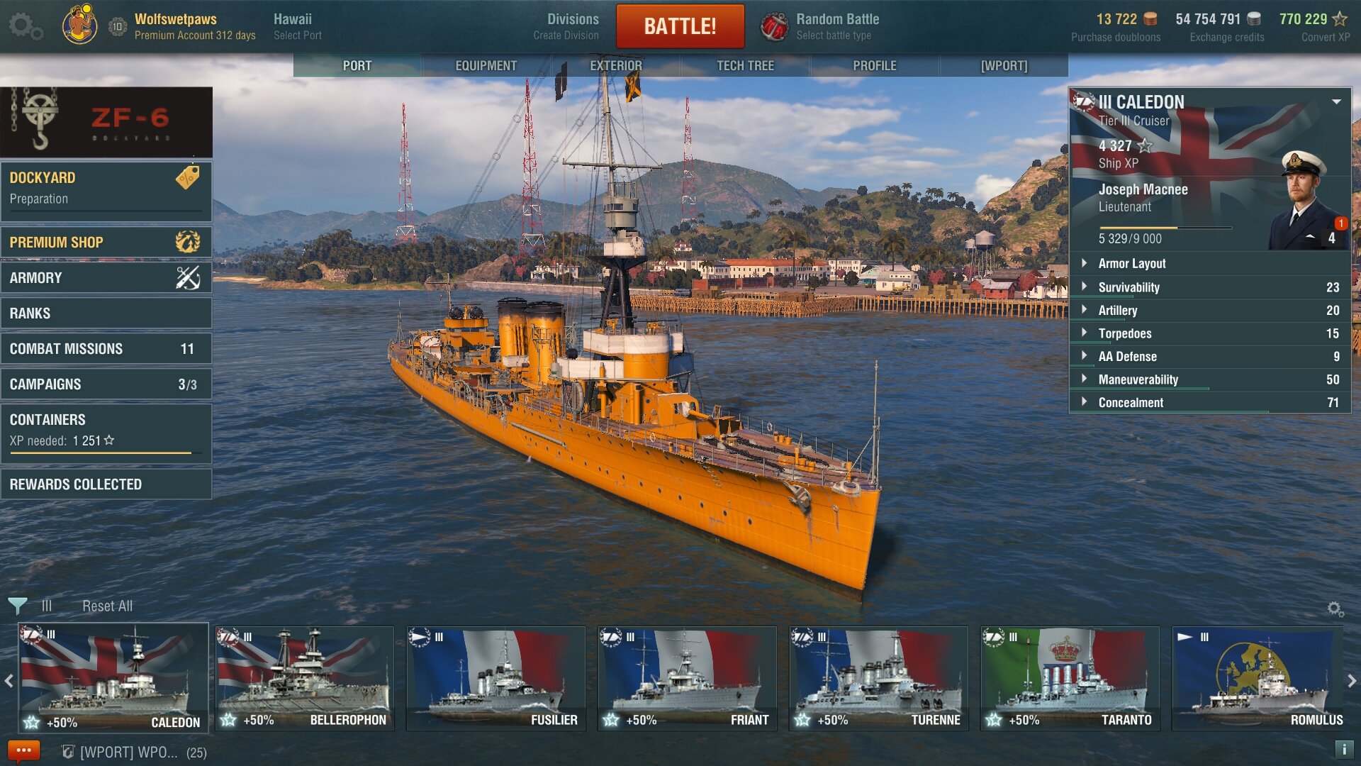
Task: Open the Equipment tab
Action: click(x=486, y=65)
